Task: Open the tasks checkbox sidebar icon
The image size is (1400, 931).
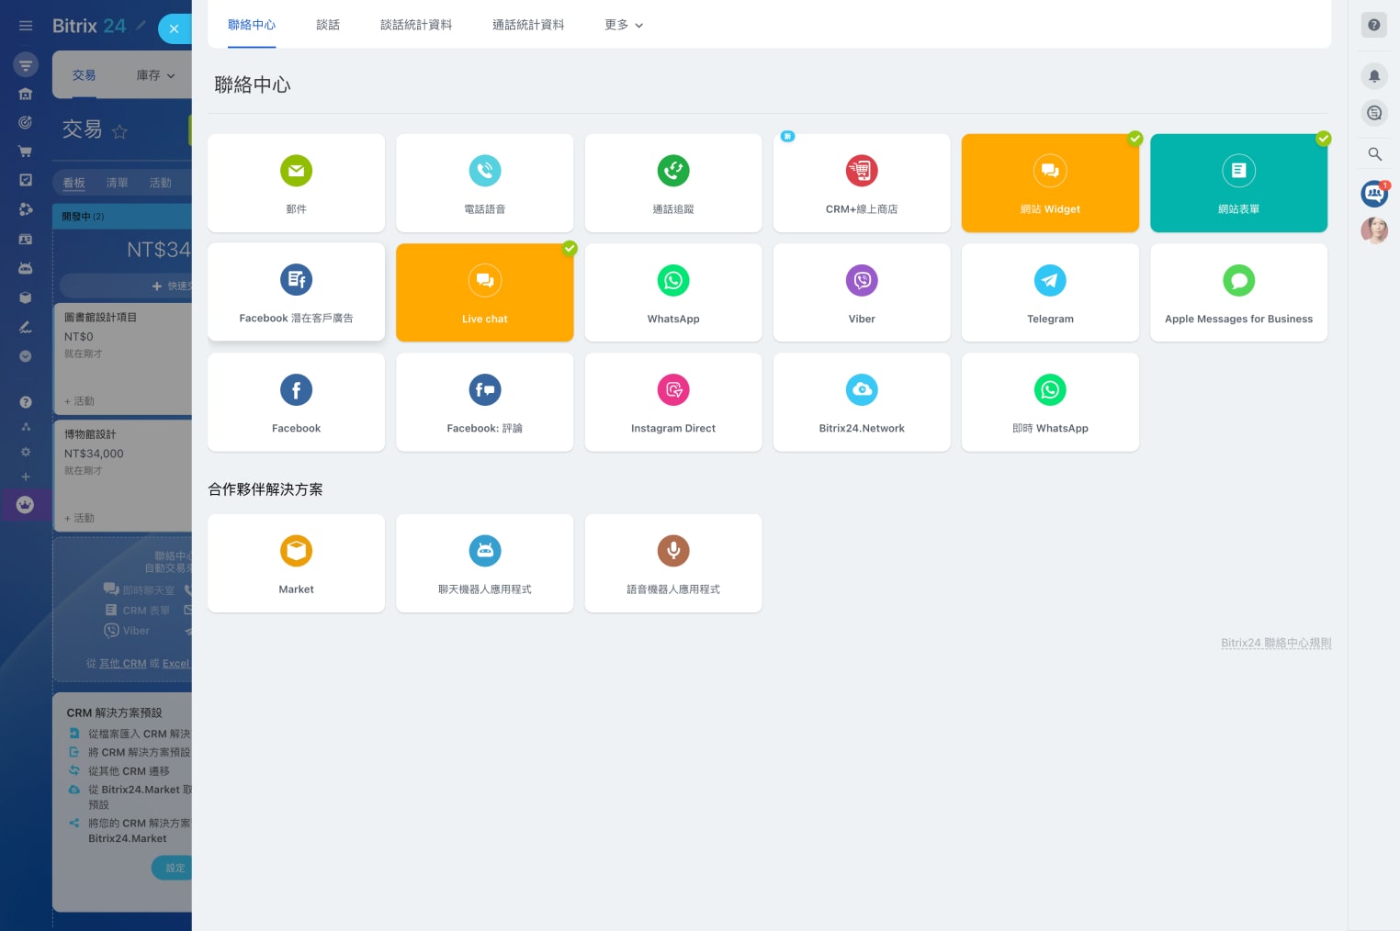Action: click(26, 180)
